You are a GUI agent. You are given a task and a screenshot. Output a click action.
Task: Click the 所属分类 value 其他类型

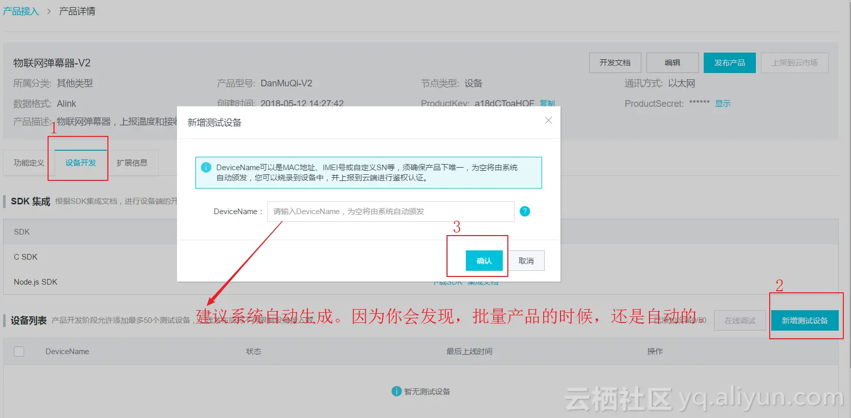pos(75,83)
